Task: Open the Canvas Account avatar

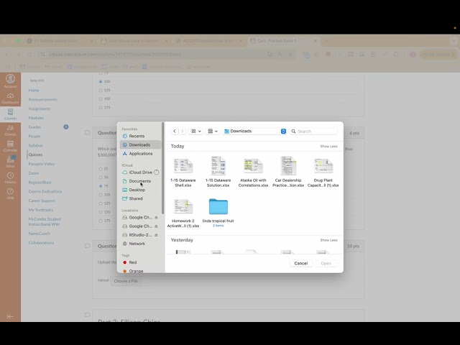Action: [10, 80]
